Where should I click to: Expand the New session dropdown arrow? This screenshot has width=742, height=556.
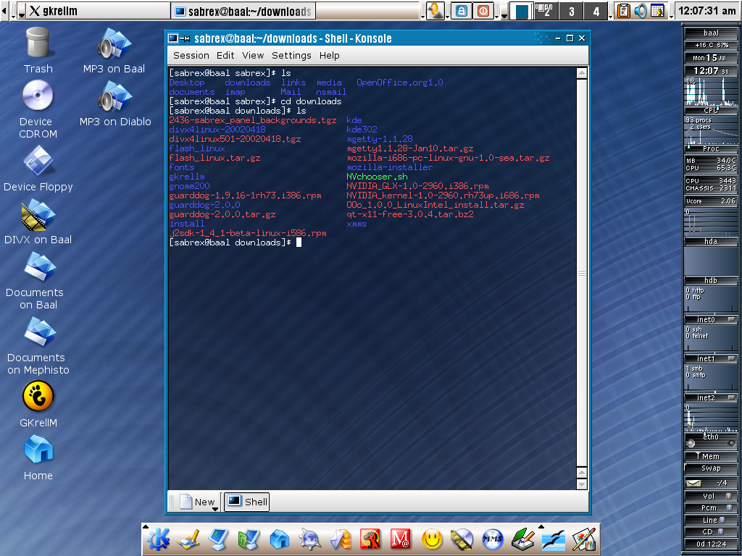[x=214, y=509]
